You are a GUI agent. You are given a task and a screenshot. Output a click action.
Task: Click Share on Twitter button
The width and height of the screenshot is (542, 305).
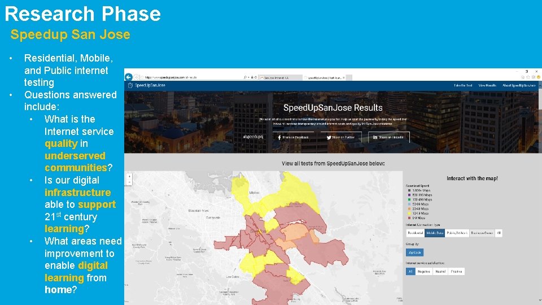click(x=341, y=137)
